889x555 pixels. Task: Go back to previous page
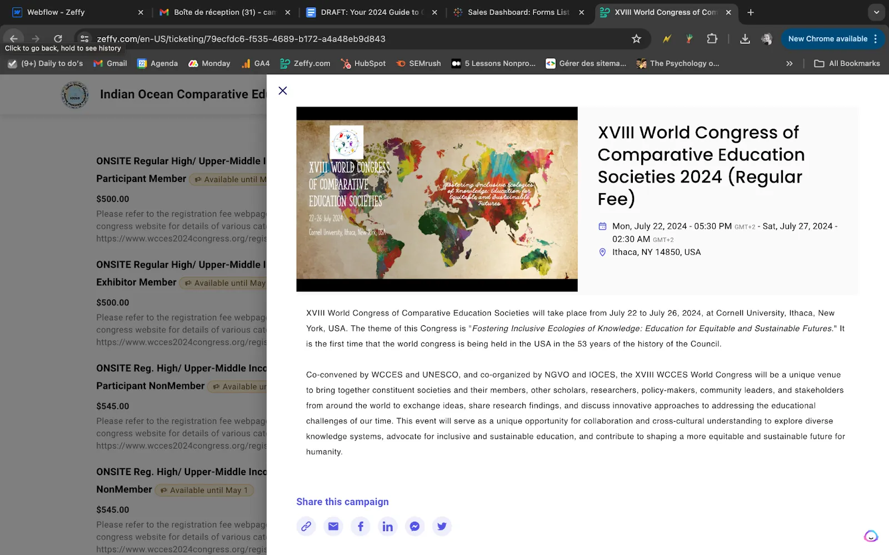pos(14,39)
